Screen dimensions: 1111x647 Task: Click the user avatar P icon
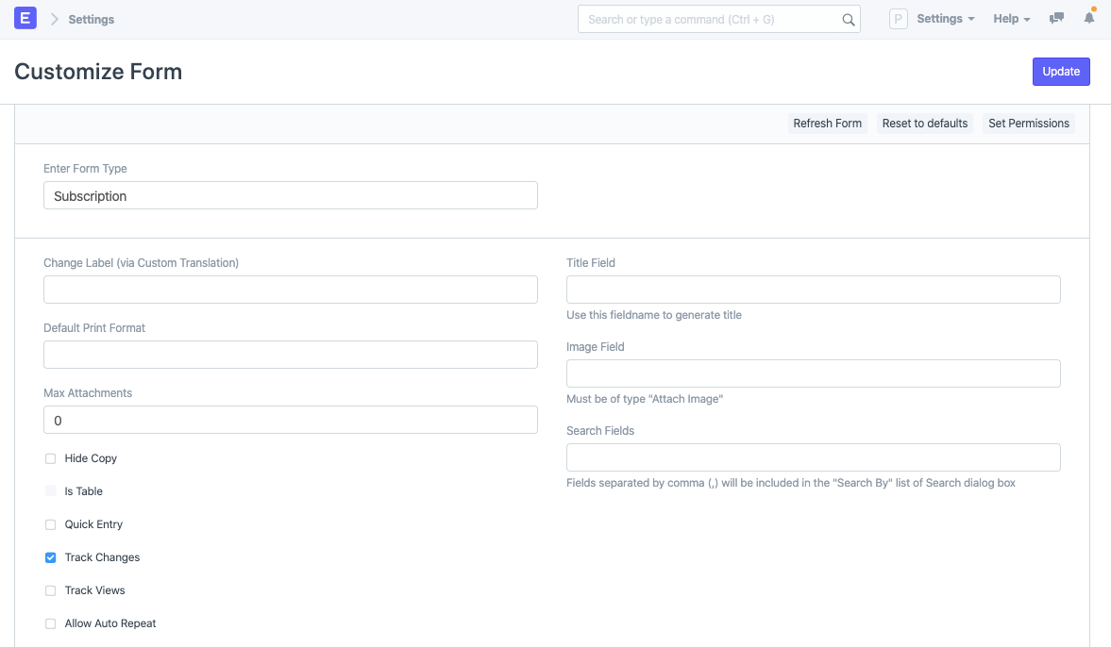tap(899, 19)
